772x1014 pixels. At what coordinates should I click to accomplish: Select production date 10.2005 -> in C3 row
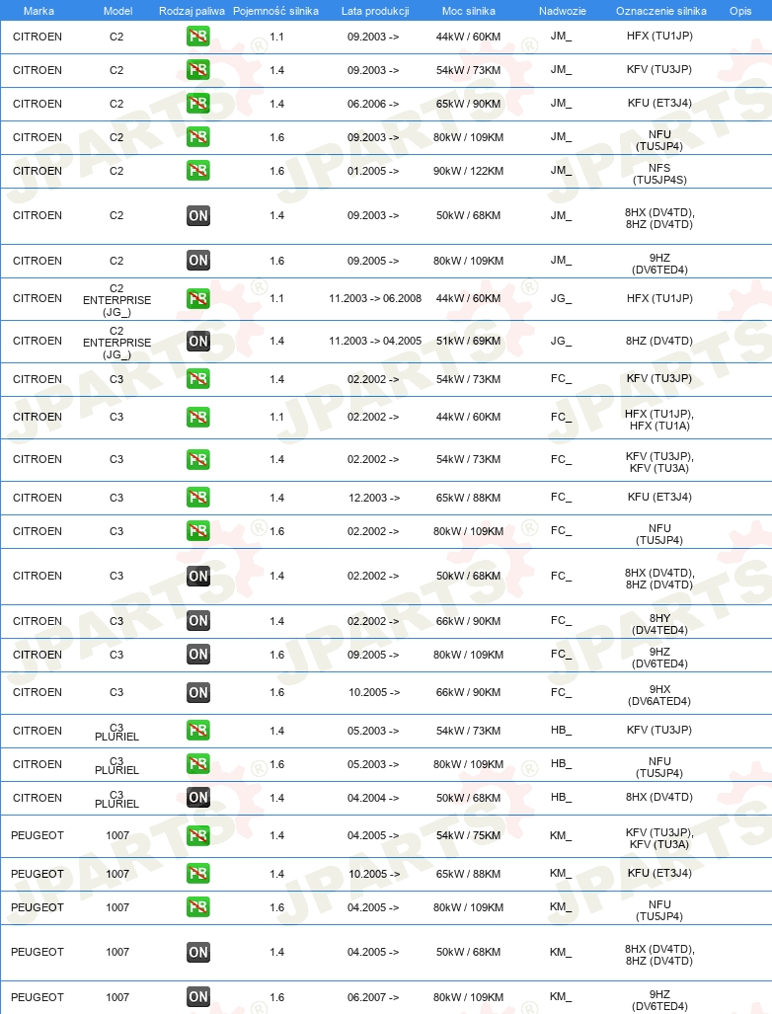[374, 692]
